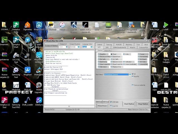Open the copia de contactos folder

tap(155, 102)
